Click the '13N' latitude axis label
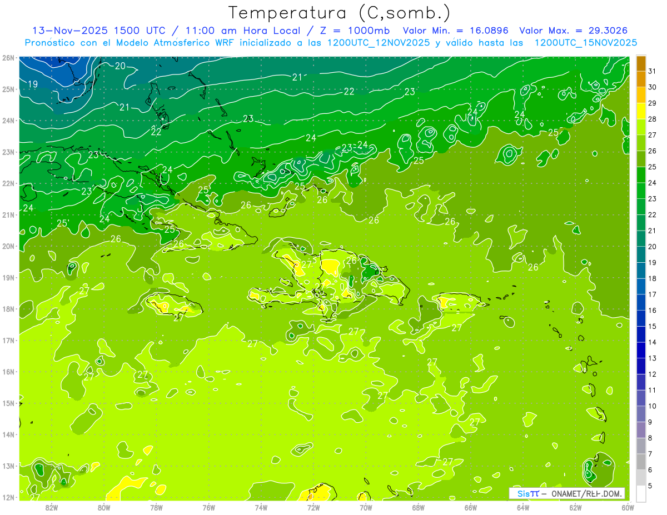The image size is (667, 515). coord(8,466)
